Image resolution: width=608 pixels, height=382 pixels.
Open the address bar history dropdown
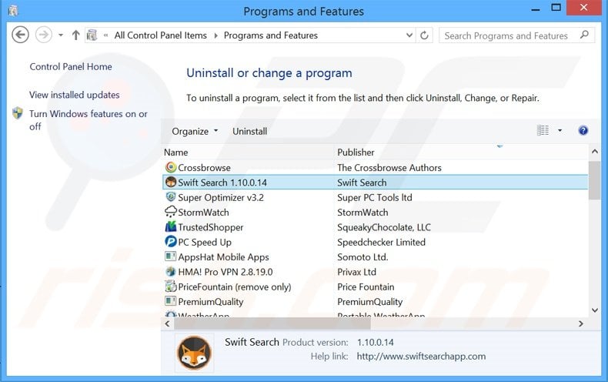408,35
